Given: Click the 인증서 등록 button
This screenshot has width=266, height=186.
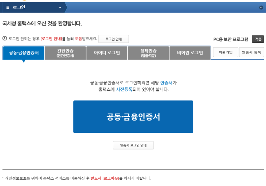Looking at the screenshot, I should 251,52.
